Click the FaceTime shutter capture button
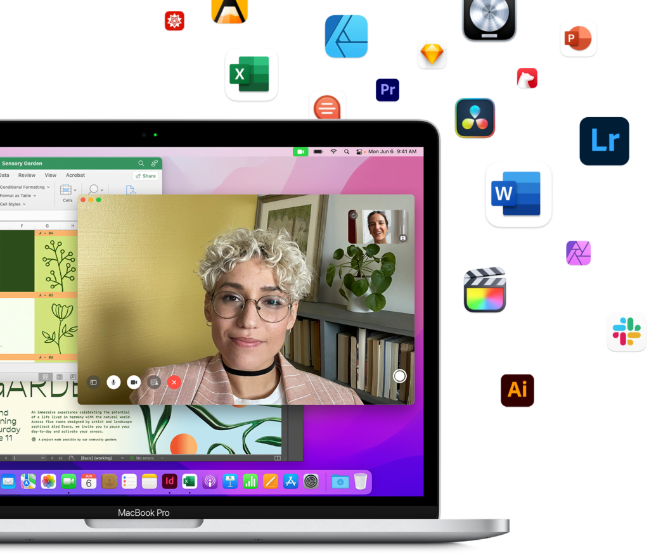Viewport: 649px width, 555px height. [x=399, y=376]
